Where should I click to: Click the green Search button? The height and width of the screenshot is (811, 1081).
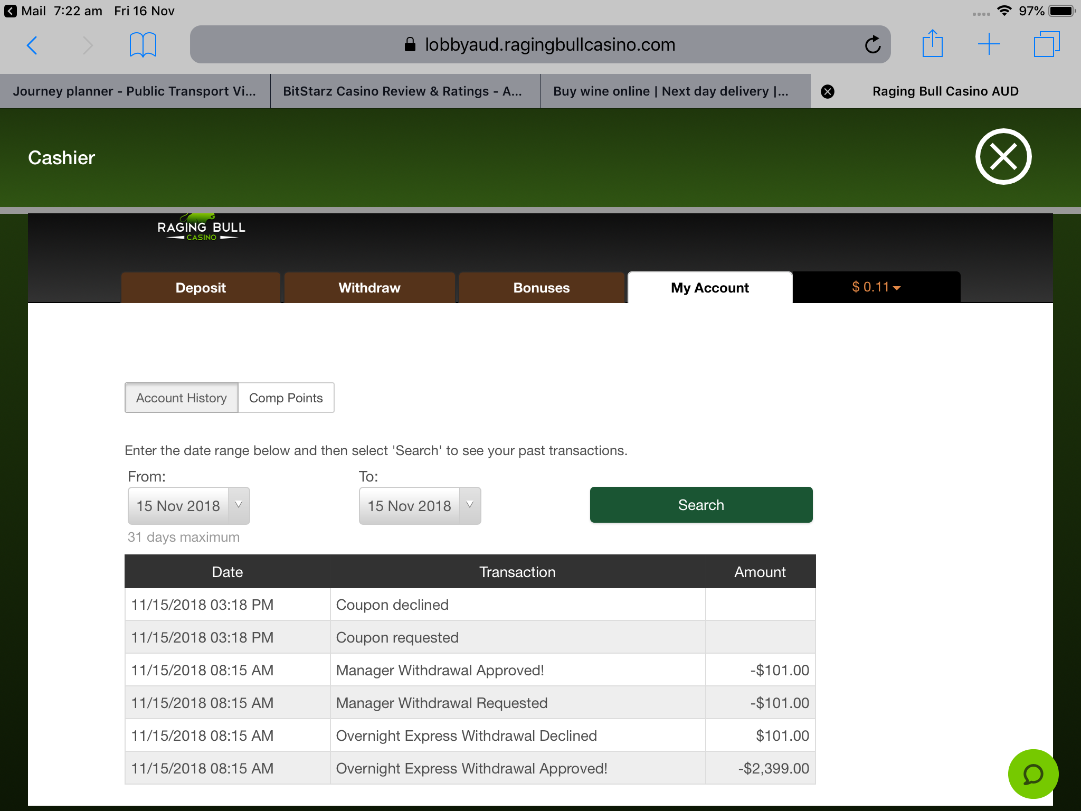(701, 505)
